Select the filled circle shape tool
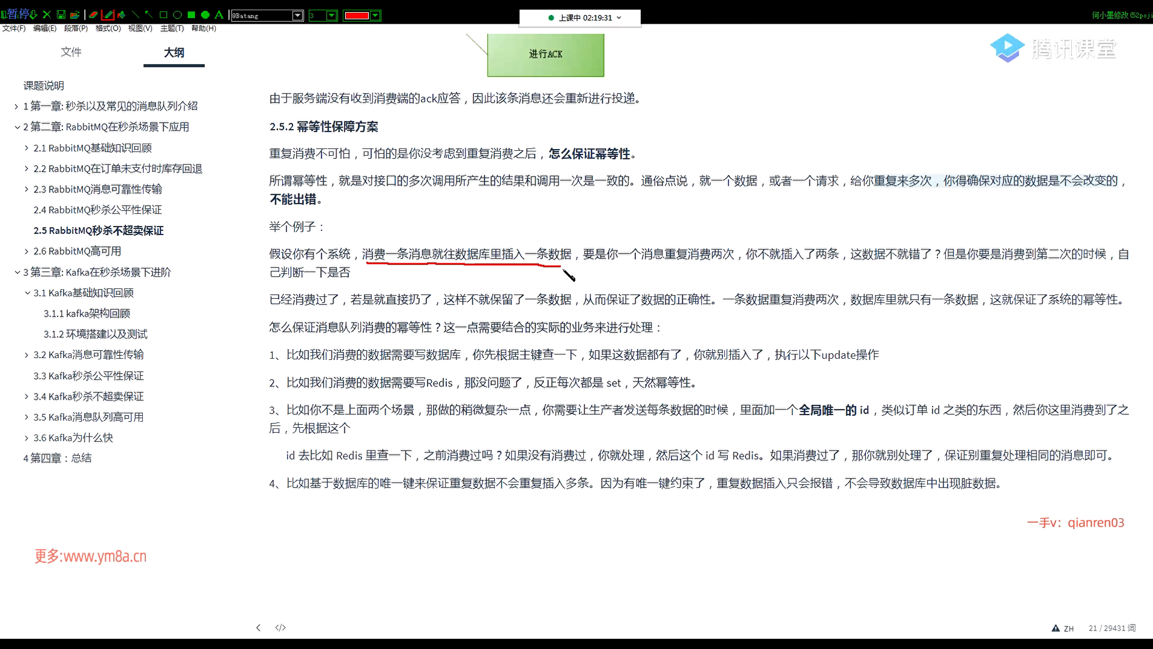This screenshot has width=1153, height=649. (205, 15)
